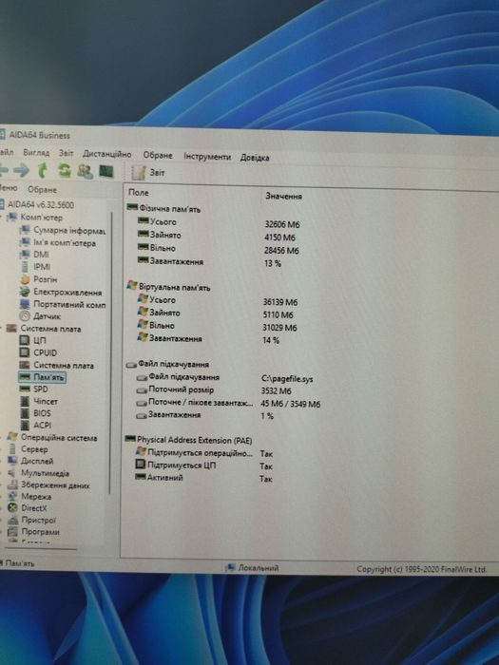
Task: Click the green up-level arrow icon
Action: (x=43, y=170)
